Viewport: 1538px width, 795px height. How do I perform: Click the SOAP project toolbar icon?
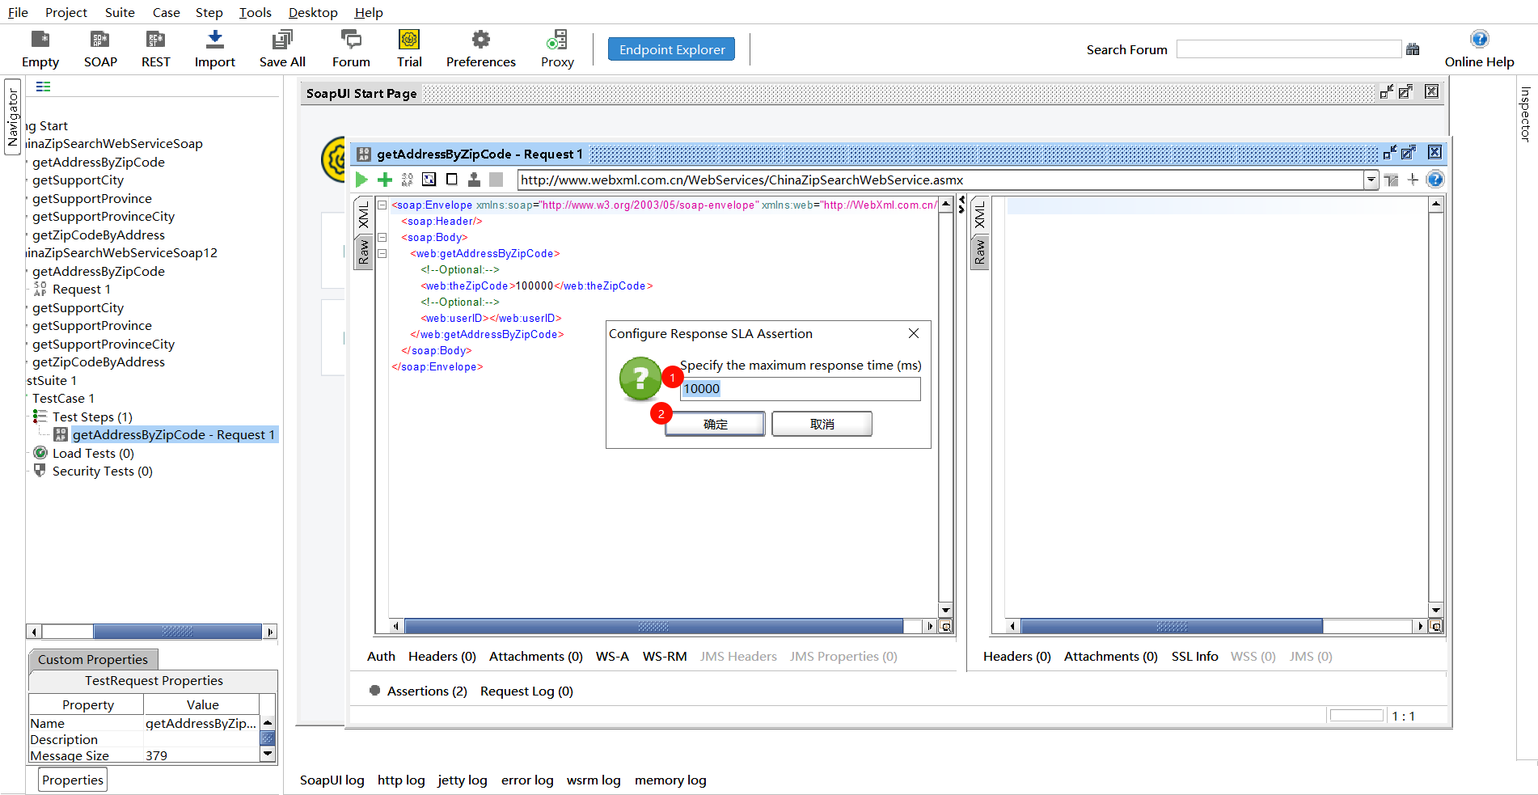[100, 49]
